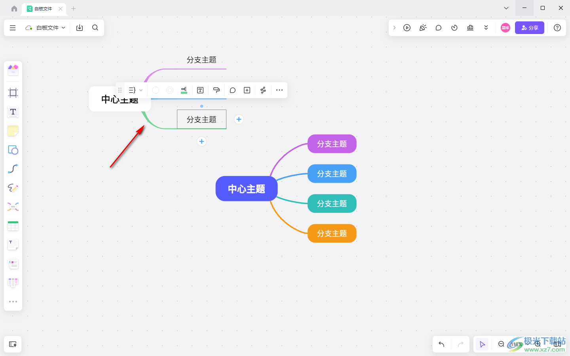Click the floating toolbar drag handle
Viewport: 570px width, 356px height.
120,90
